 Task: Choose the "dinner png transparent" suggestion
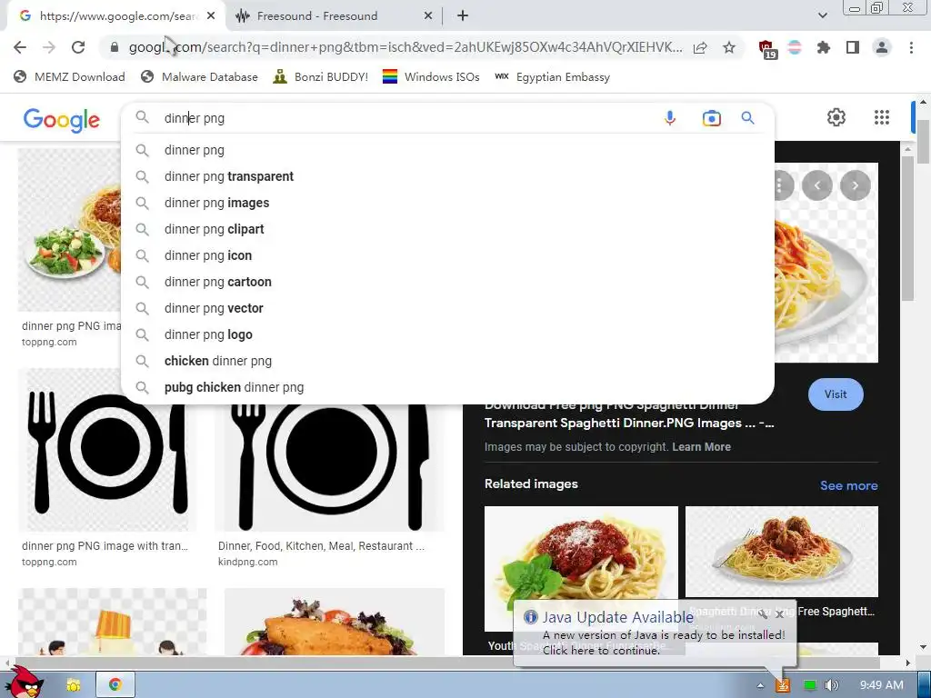coord(447,176)
